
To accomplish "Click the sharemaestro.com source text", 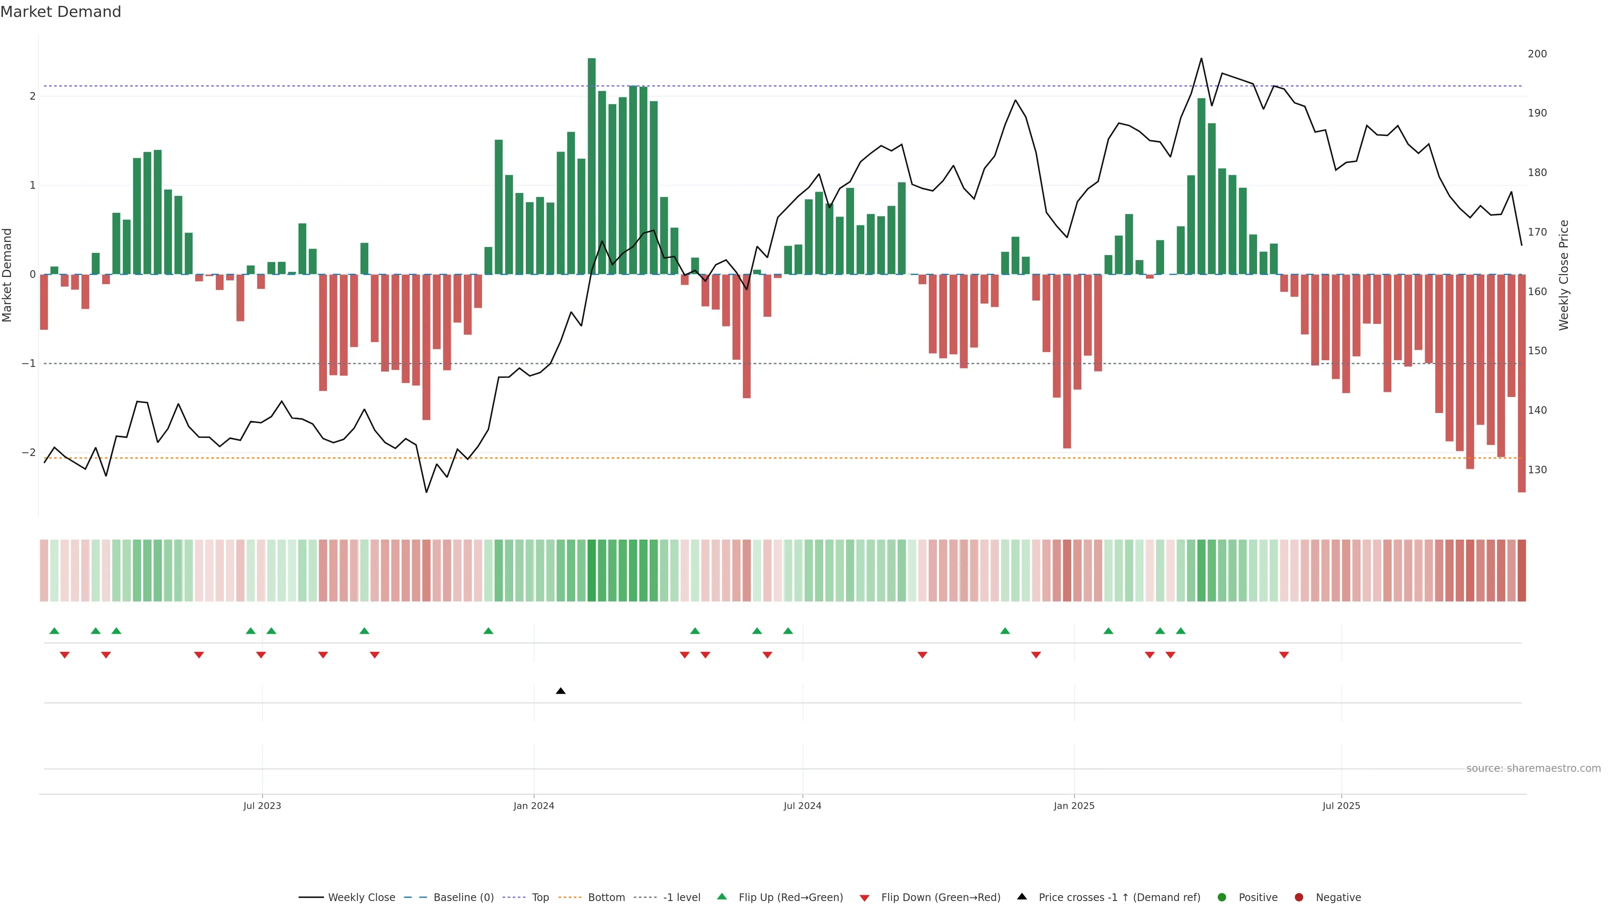I will [1533, 768].
